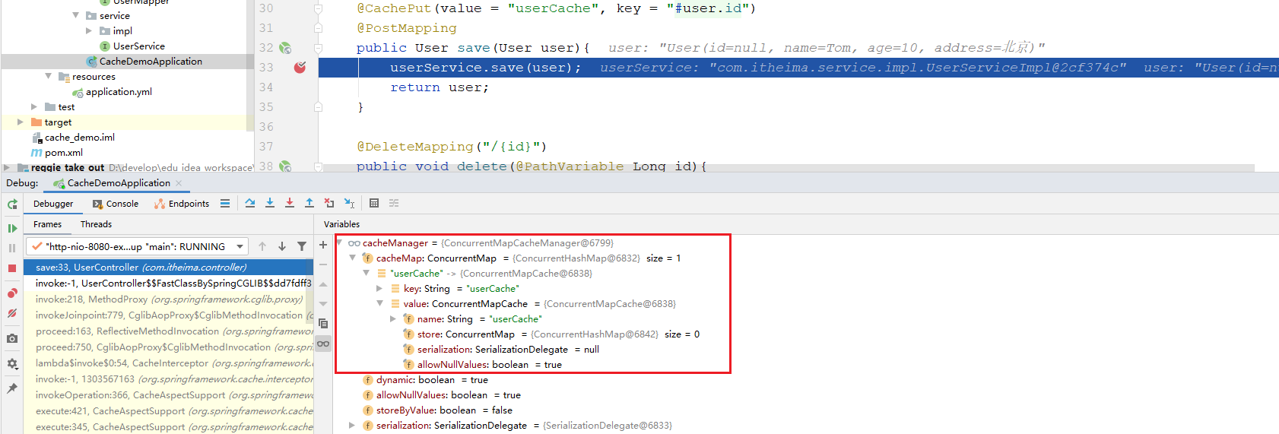The height and width of the screenshot is (434, 1279).
Task: Resume program with the green play icon
Action: 12,228
